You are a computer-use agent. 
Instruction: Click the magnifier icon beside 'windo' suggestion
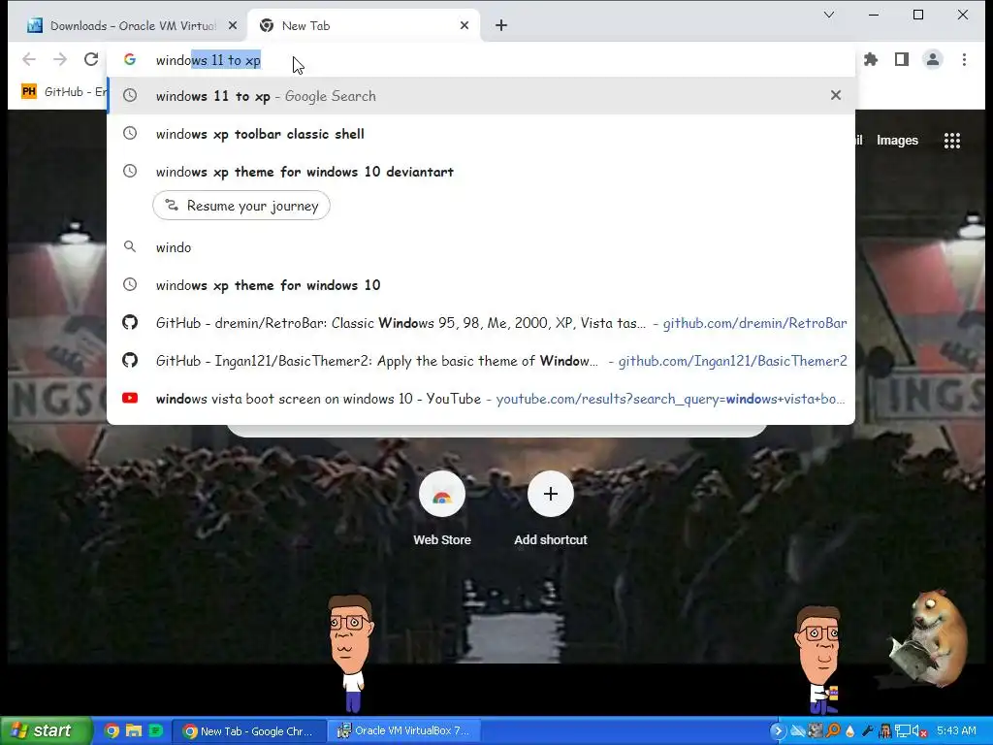click(x=130, y=246)
